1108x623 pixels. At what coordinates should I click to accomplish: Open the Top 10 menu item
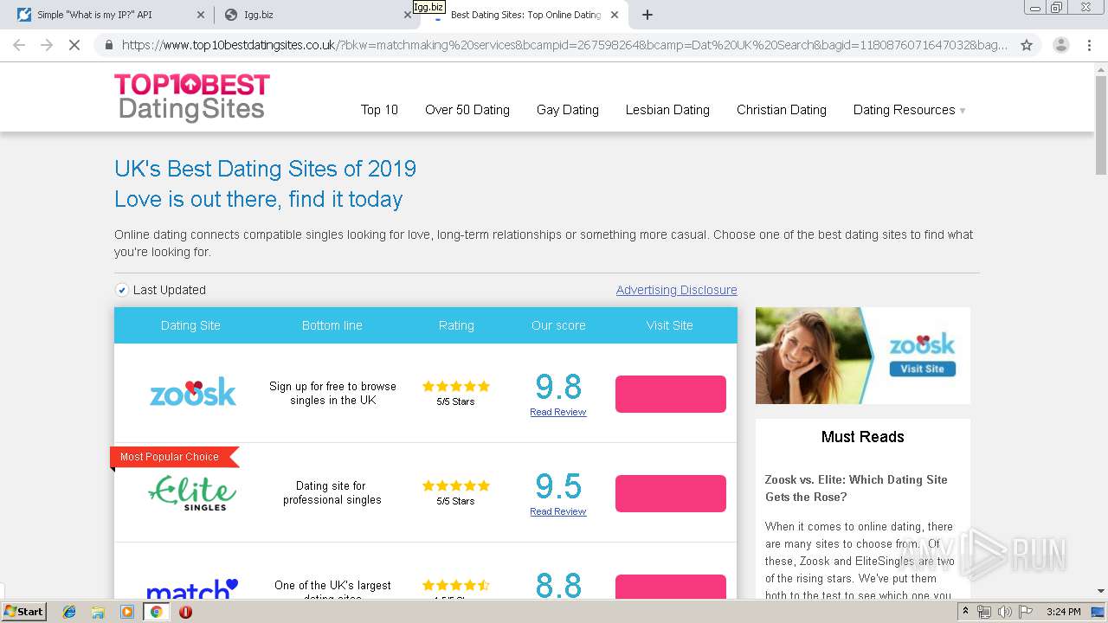click(x=379, y=110)
